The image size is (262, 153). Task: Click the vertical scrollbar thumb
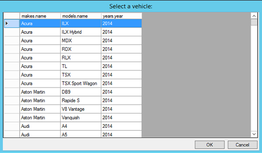(254, 22)
